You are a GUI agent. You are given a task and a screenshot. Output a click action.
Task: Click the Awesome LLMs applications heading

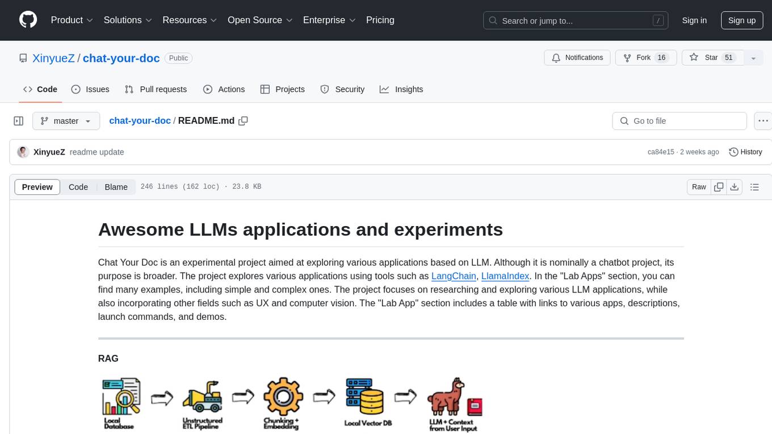pos(300,229)
